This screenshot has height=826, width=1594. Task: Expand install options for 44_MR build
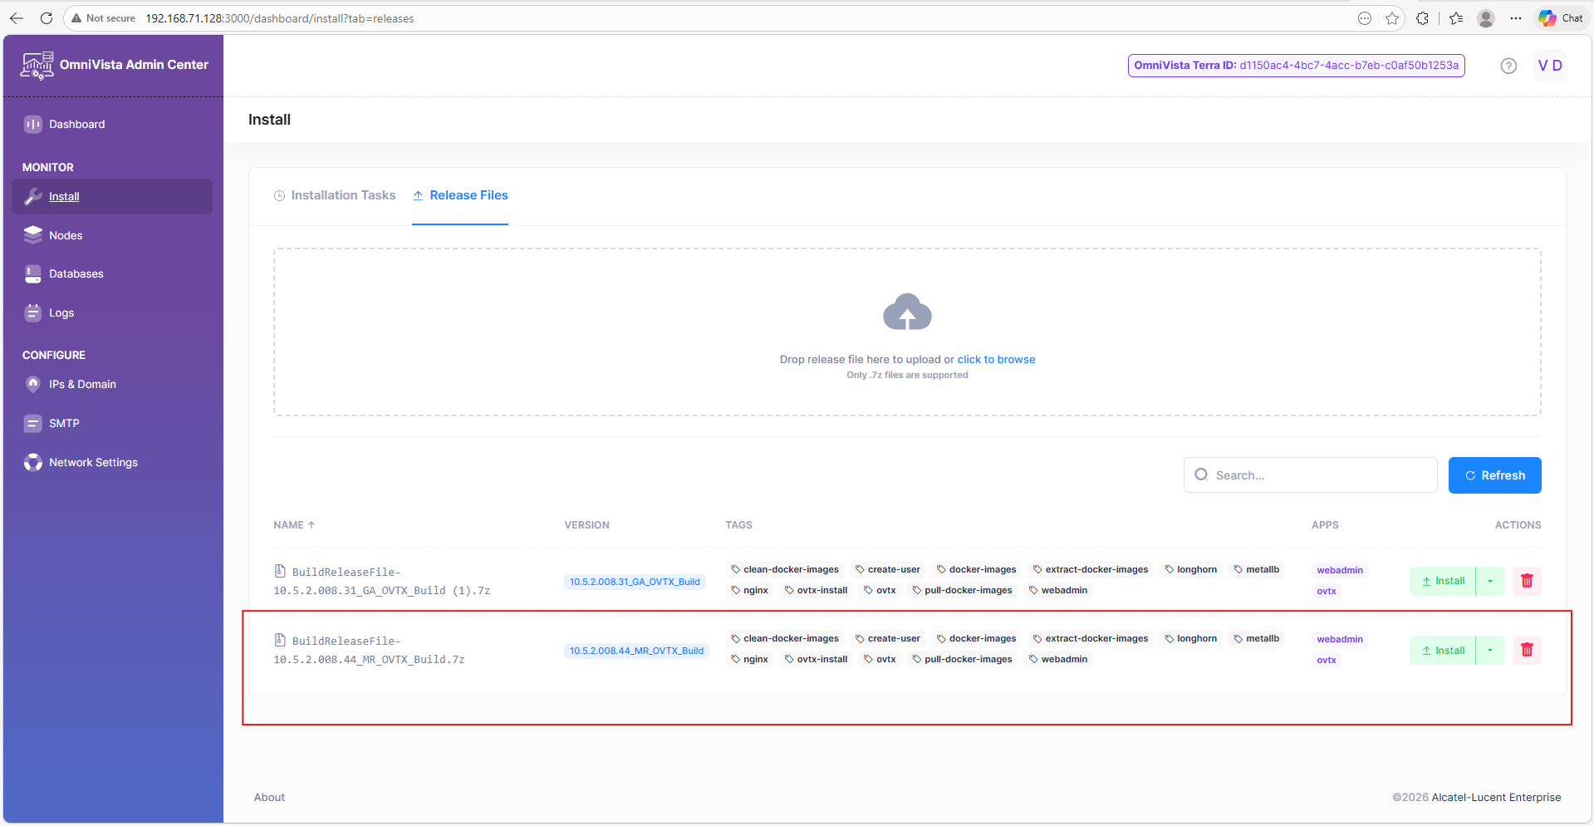coord(1490,650)
